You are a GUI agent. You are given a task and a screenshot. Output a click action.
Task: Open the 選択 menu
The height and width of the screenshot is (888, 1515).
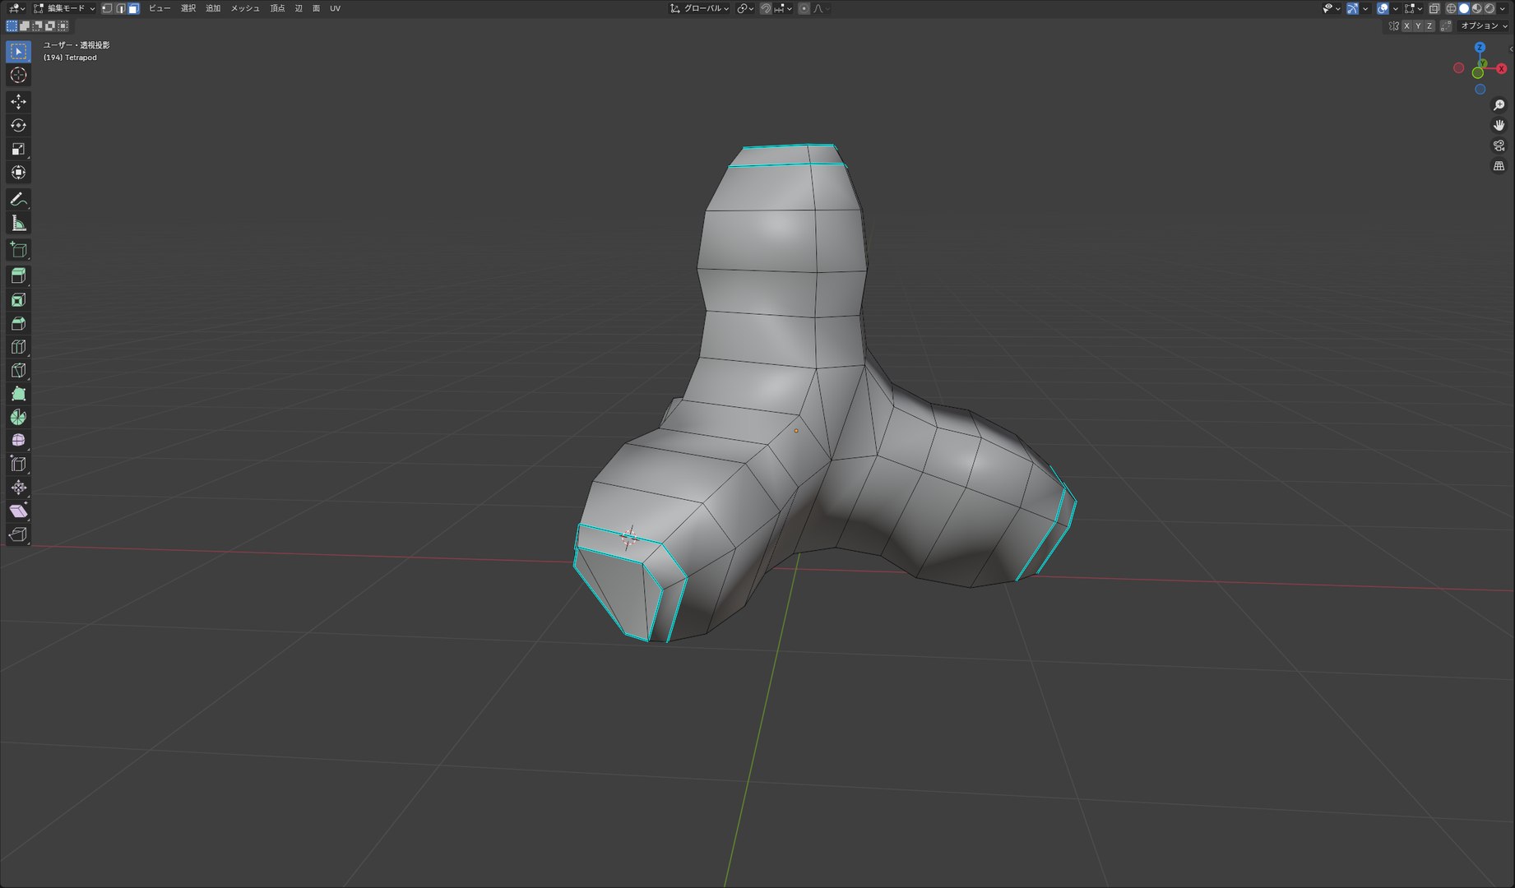(188, 8)
